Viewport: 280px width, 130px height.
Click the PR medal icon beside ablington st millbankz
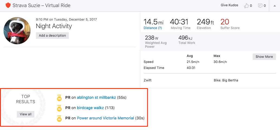[59, 98]
